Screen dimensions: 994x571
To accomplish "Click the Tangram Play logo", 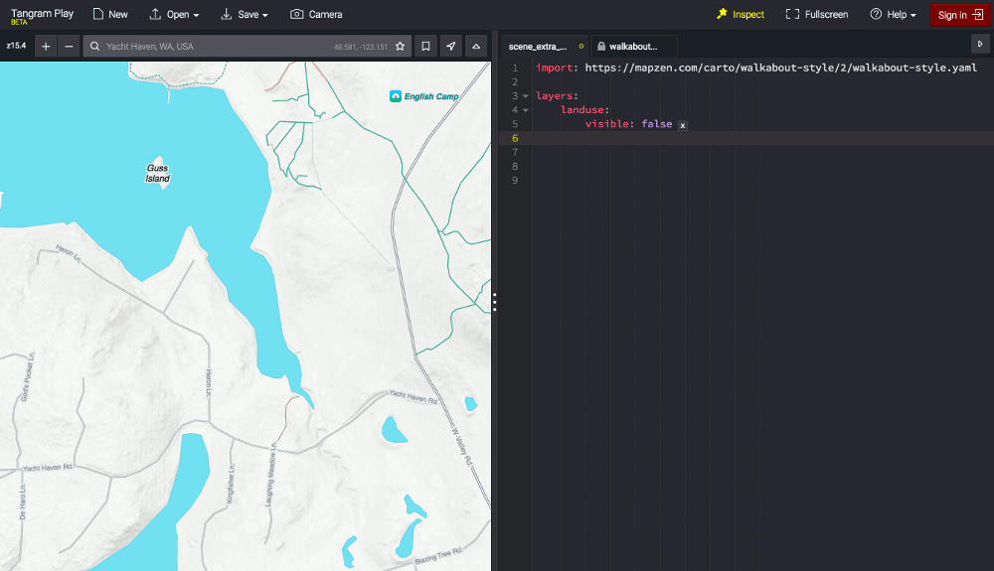I will [42, 16].
